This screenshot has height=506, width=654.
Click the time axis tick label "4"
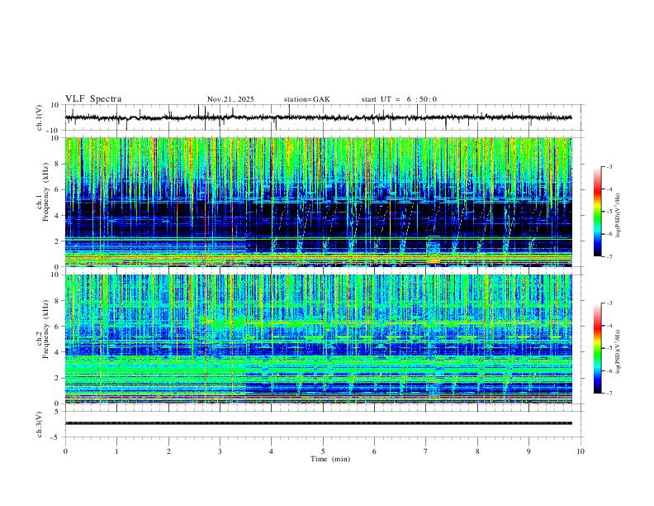(x=272, y=451)
